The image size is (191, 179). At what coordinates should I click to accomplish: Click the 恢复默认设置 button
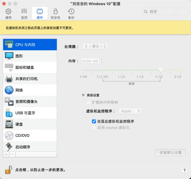[x=171, y=153]
